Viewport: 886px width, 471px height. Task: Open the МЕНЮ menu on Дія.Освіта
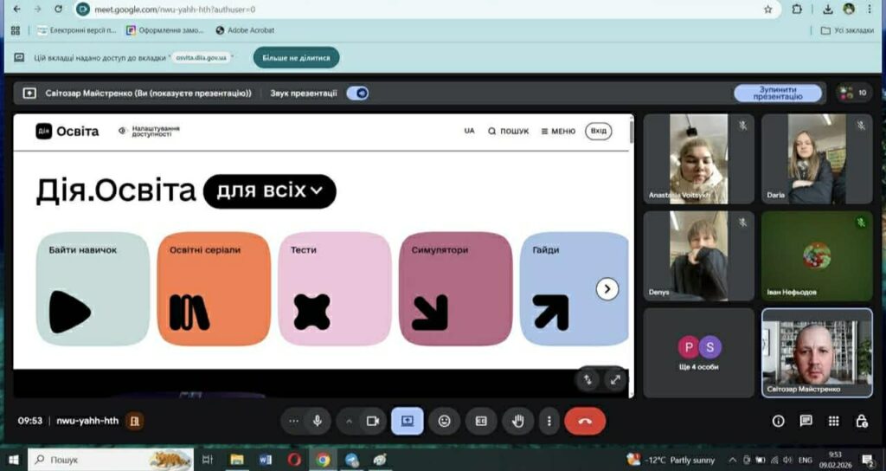click(557, 132)
